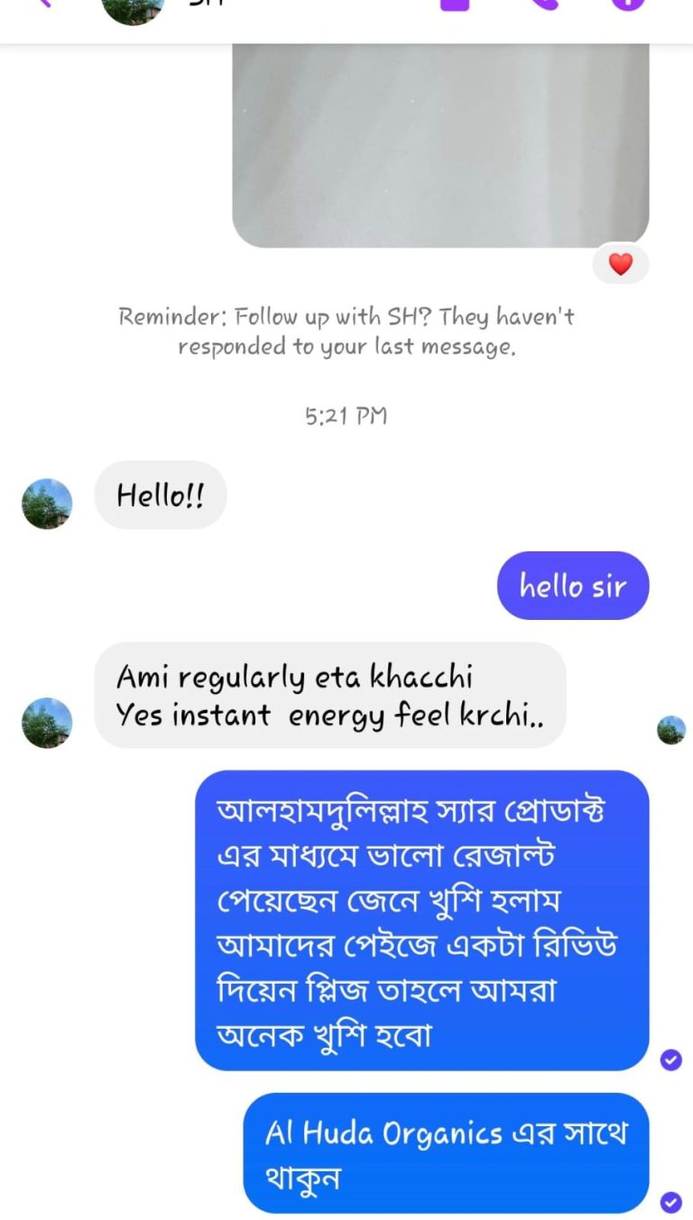The width and height of the screenshot is (693, 1220).
Task: Open the conversation info icon
Action: pyautogui.click(x=627, y=4)
